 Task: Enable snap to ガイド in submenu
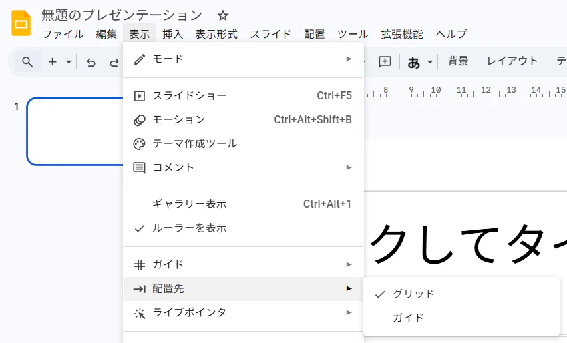click(461, 318)
